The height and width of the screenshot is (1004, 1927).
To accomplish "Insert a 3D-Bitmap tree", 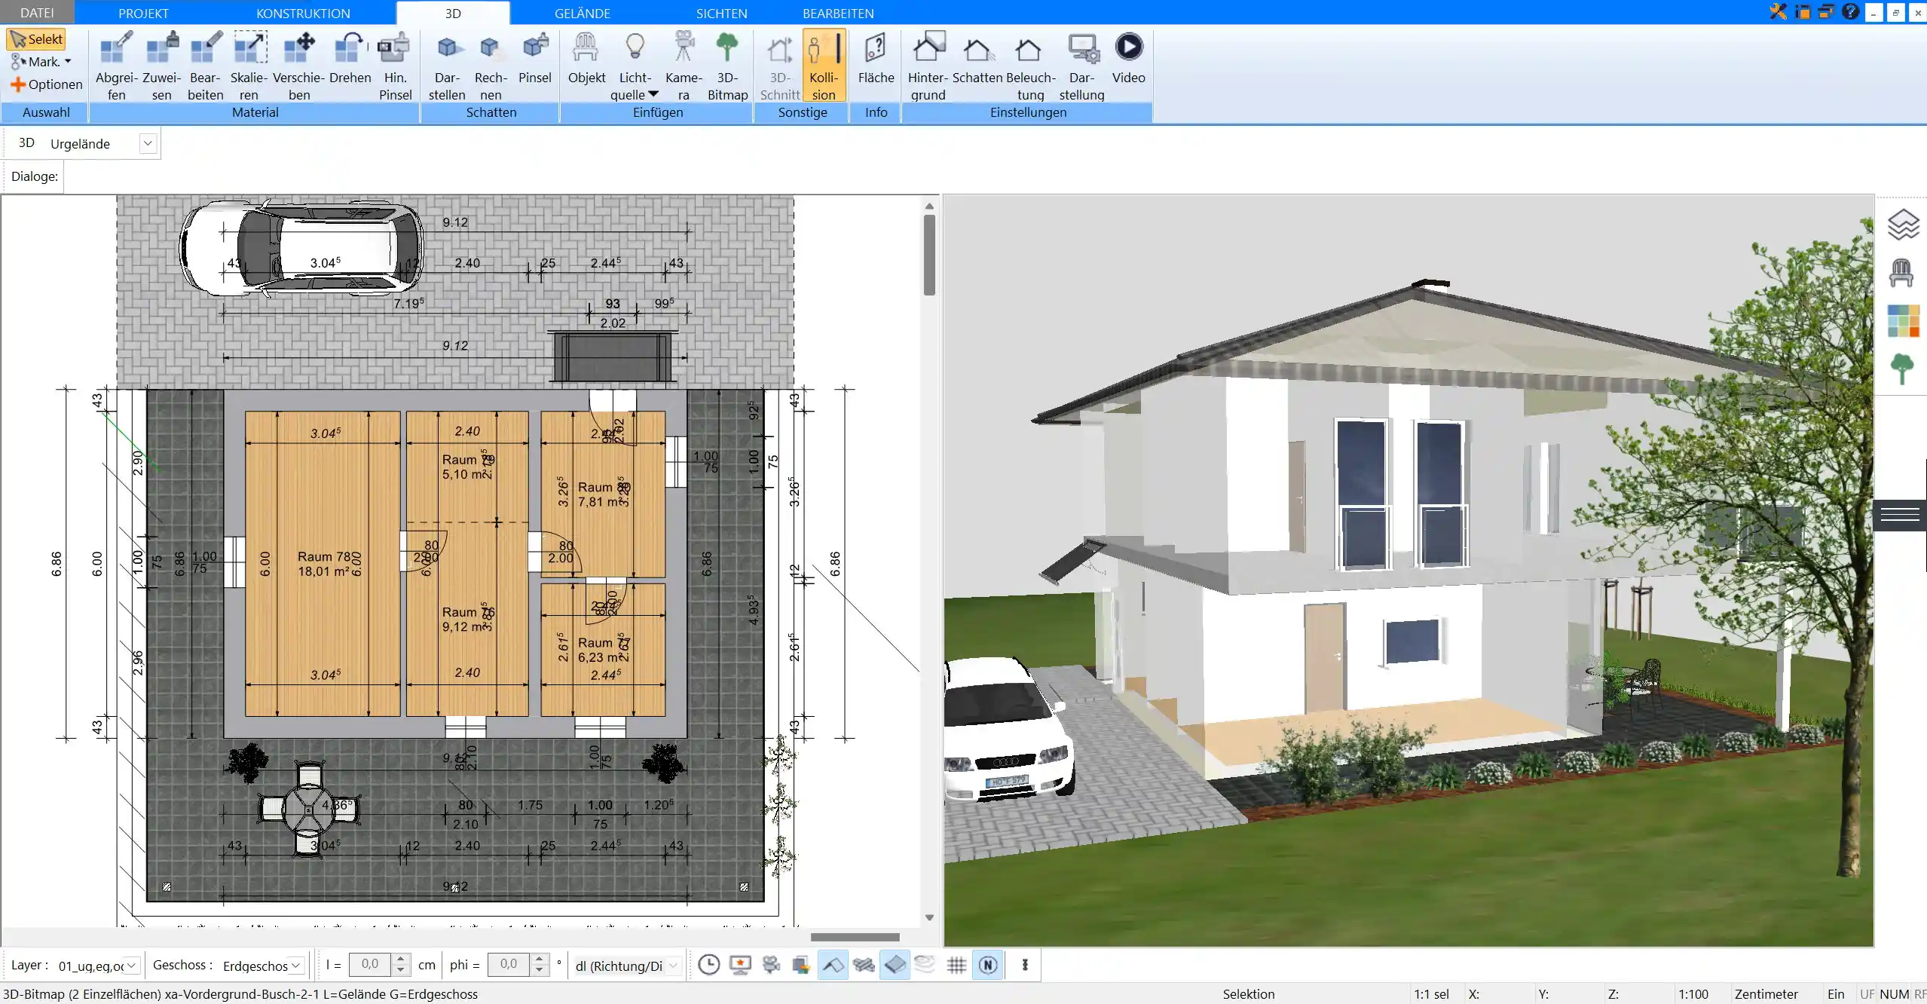I will click(x=727, y=66).
